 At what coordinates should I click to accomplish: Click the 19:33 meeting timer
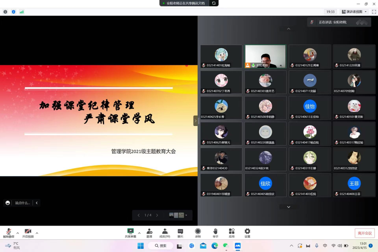click(x=330, y=12)
